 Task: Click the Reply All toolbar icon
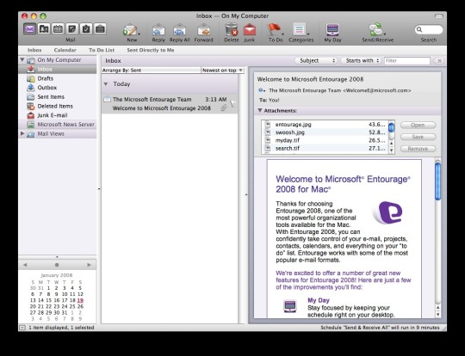[x=180, y=33]
